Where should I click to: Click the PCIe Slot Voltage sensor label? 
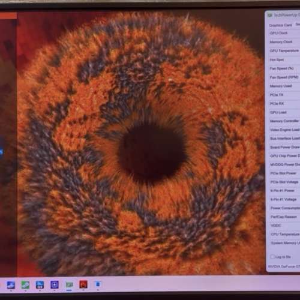coord(284,182)
